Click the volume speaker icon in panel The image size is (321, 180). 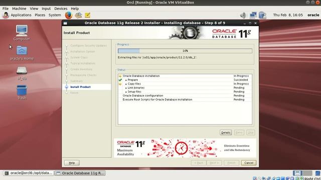tap(243, 15)
